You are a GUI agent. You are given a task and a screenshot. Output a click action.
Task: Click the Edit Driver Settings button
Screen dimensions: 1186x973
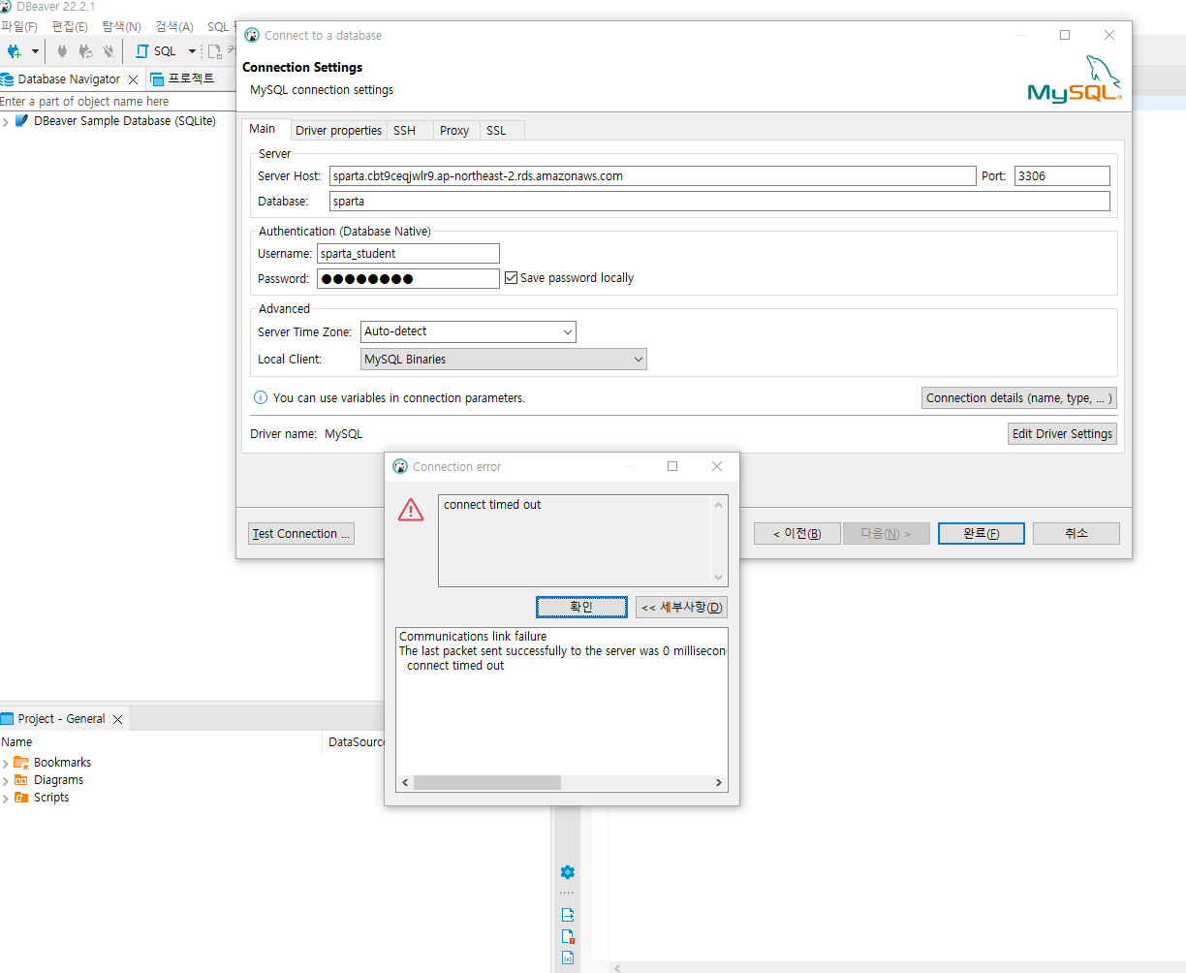coord(1062,434)
